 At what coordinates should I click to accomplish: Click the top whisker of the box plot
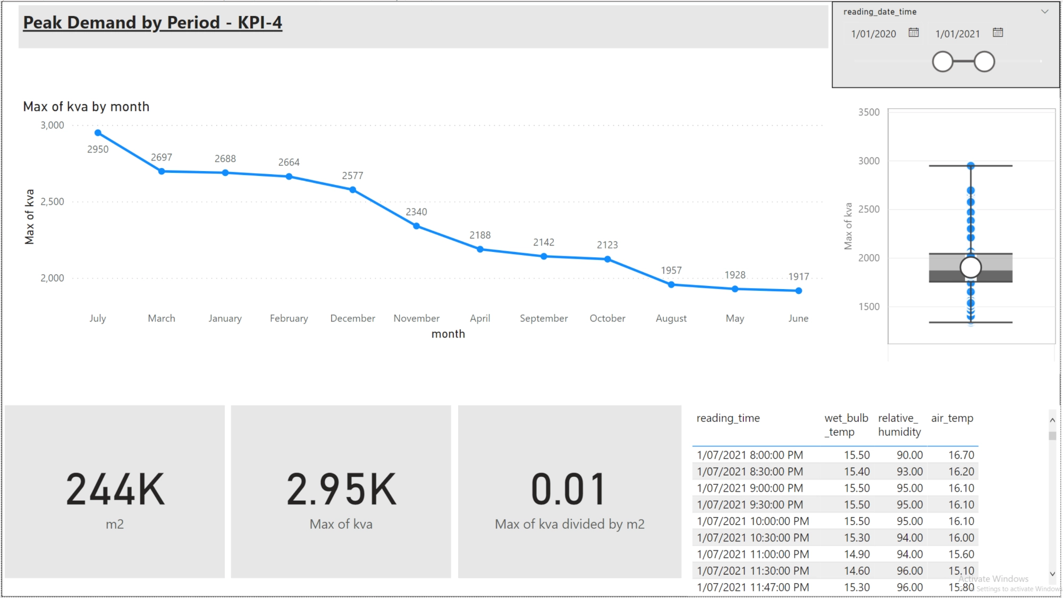971,166
